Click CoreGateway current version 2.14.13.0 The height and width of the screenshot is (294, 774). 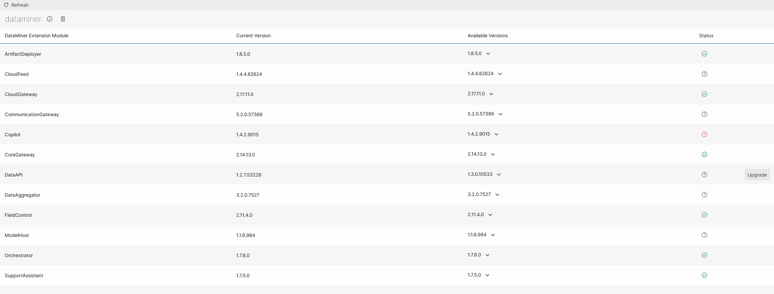pyautogui.click(x=246, y=155)
